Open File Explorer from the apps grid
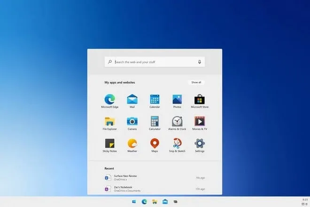The width and height of the screenshot is (310, 207). click(x=109, y=121)
